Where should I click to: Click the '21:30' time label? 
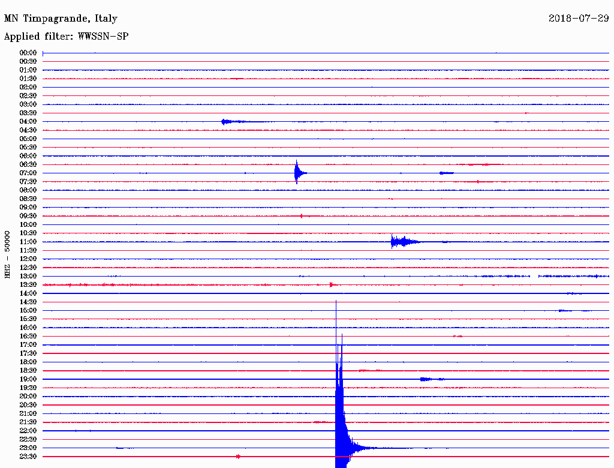[x=28, y=422]
